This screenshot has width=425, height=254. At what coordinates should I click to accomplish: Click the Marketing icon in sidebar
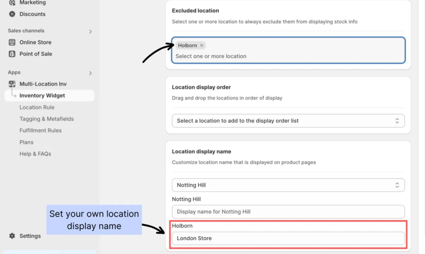pos(12,2)
